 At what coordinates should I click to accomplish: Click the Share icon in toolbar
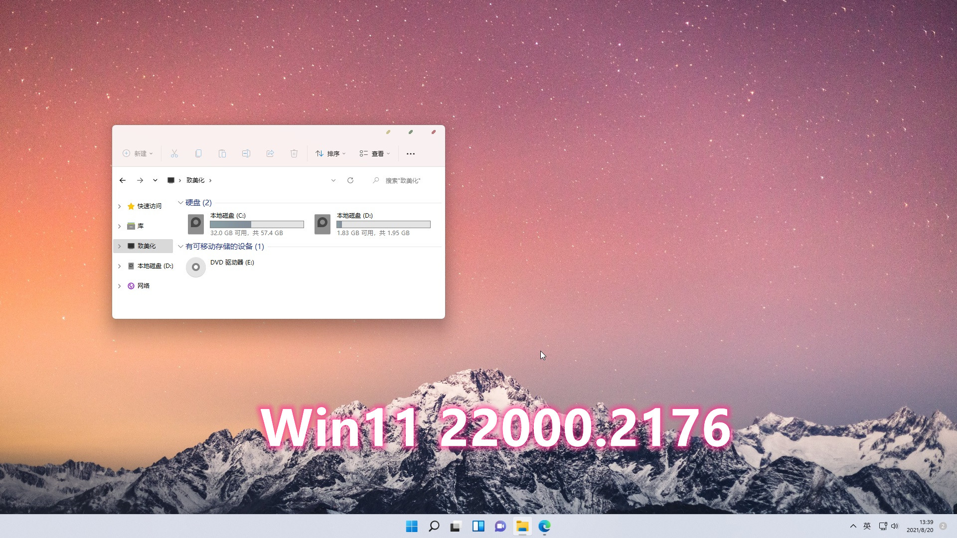tap(270, 153)
